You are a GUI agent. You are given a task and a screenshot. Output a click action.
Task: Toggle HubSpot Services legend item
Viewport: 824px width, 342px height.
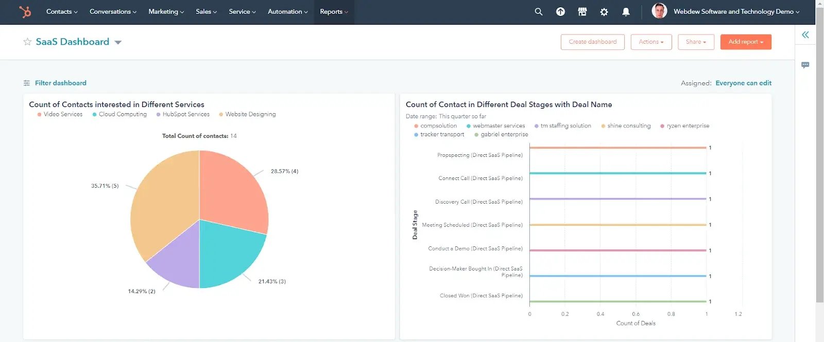click(x=183, y=114)
